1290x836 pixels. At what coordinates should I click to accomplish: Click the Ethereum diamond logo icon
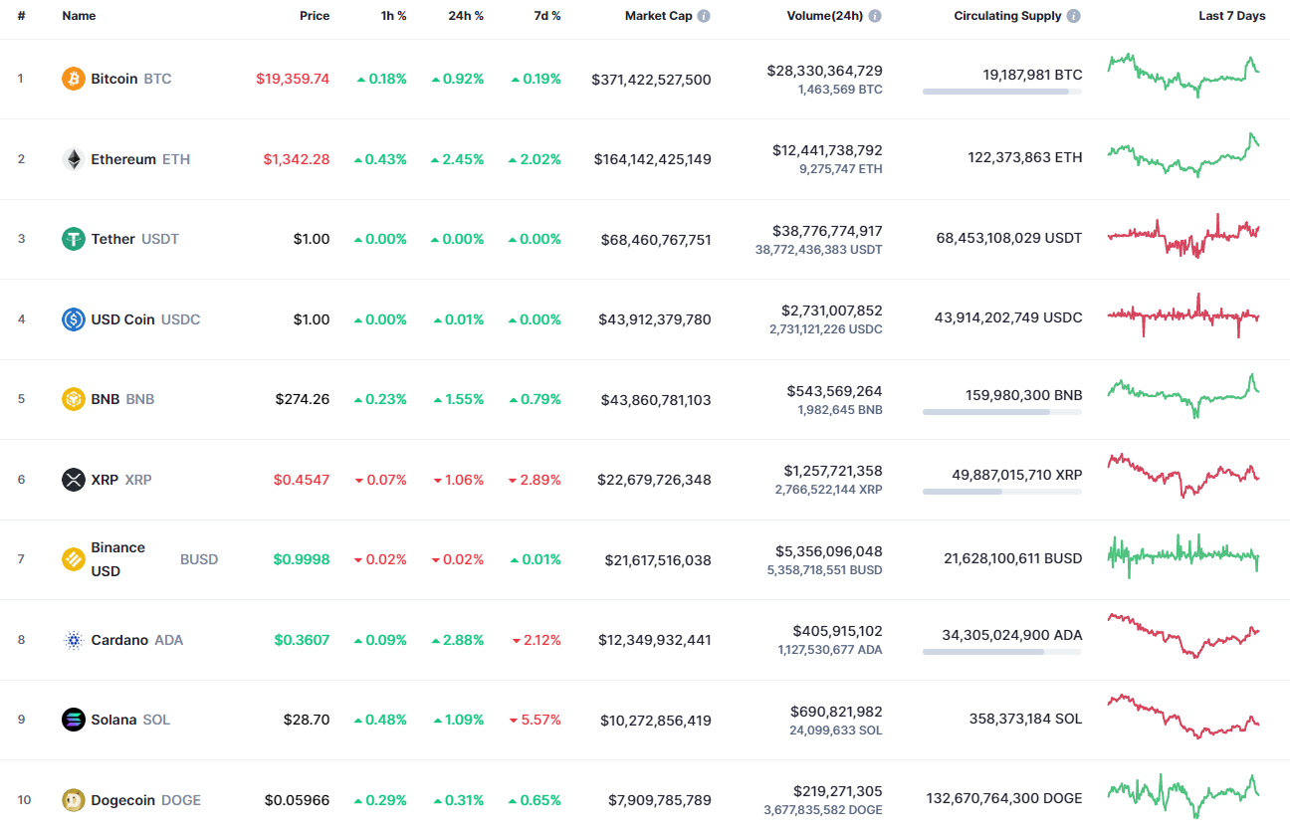tap(74, 159)
